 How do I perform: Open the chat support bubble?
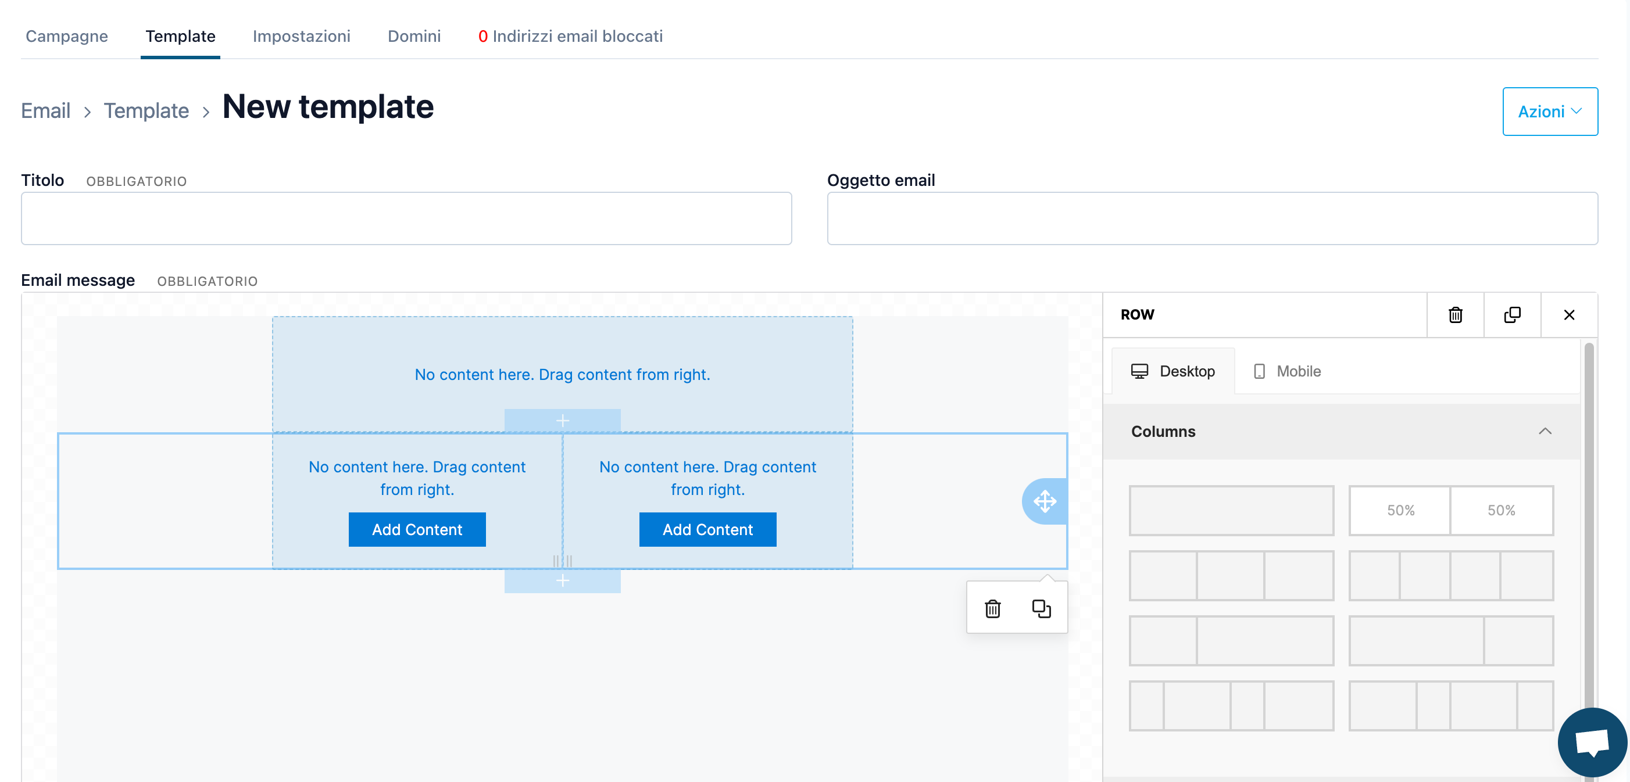click(1592, 742)
